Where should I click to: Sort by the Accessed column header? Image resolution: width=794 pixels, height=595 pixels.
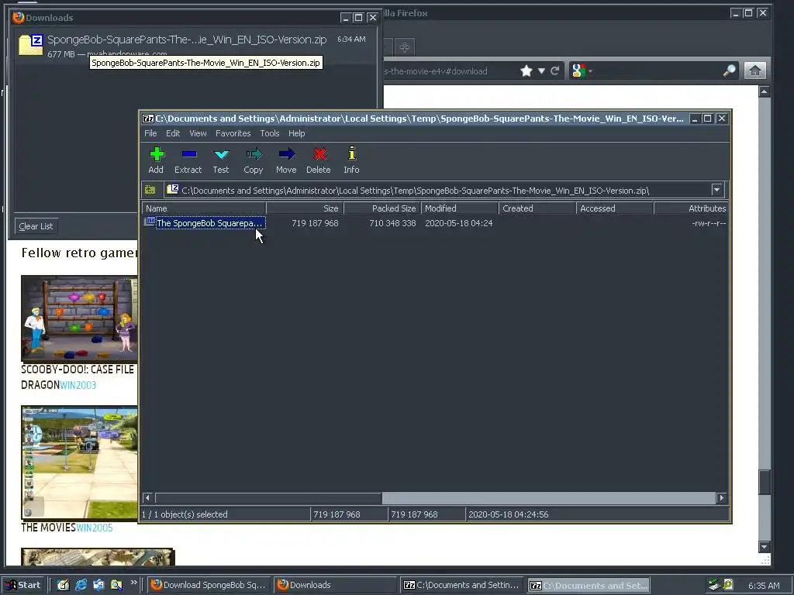(615, 208)
